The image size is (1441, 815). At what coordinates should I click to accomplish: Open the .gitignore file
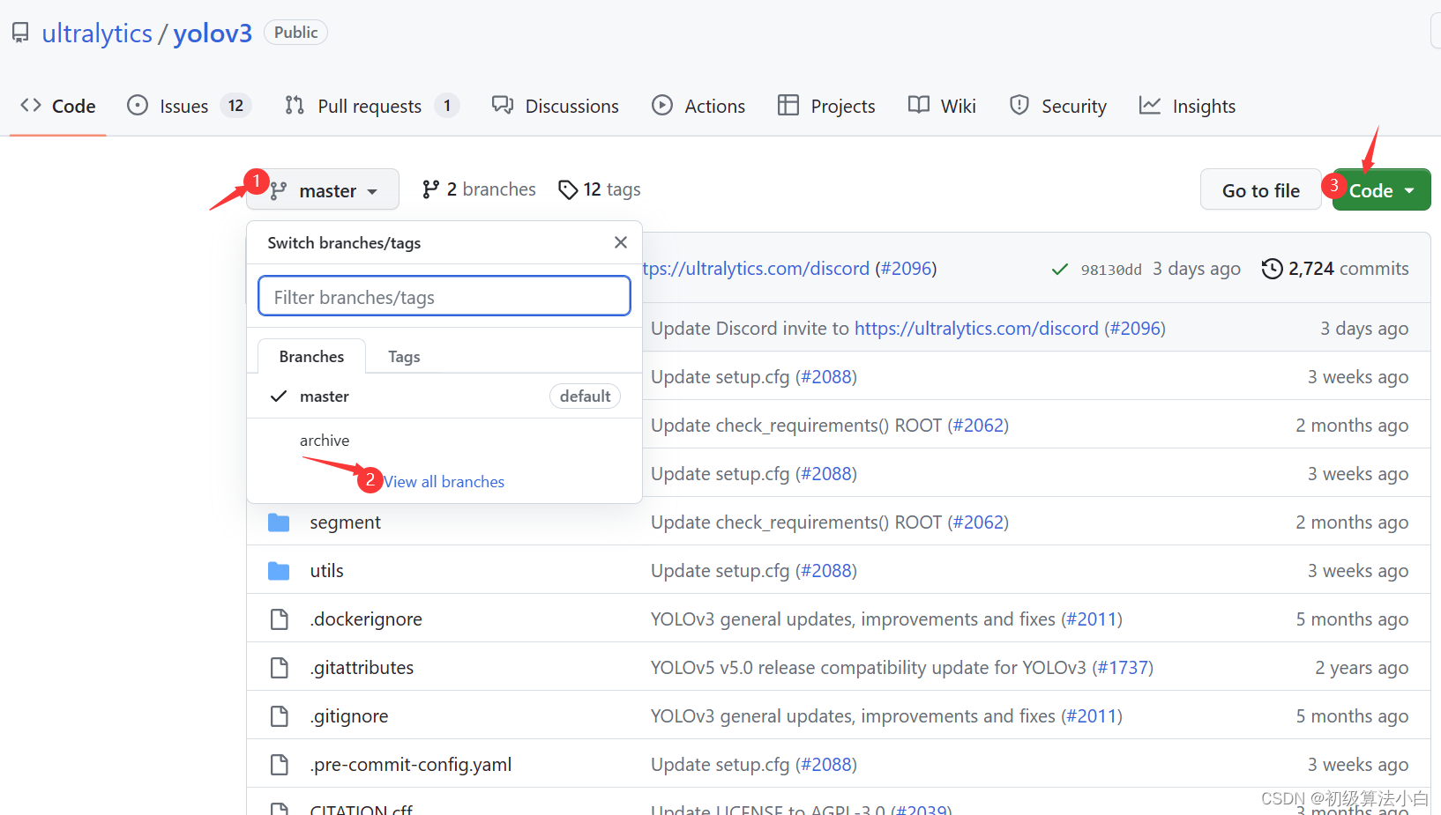(349, 715)
